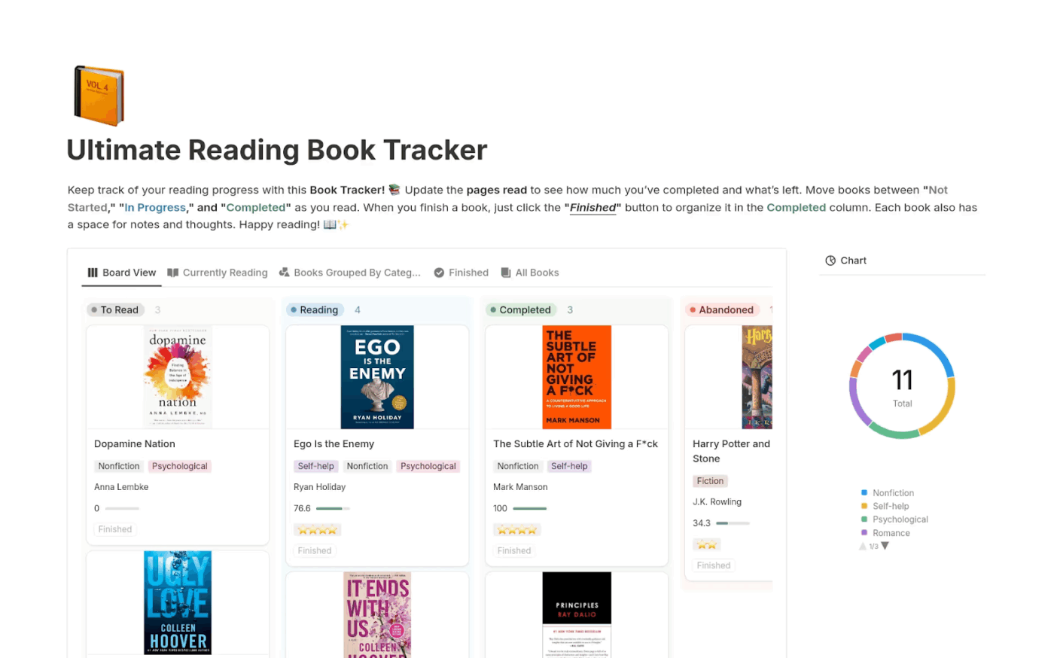The width and height of the screenshot is (1054, 658).
Task: Click the fourth star on Ego Is the Enemy
Action: (331, 529)
